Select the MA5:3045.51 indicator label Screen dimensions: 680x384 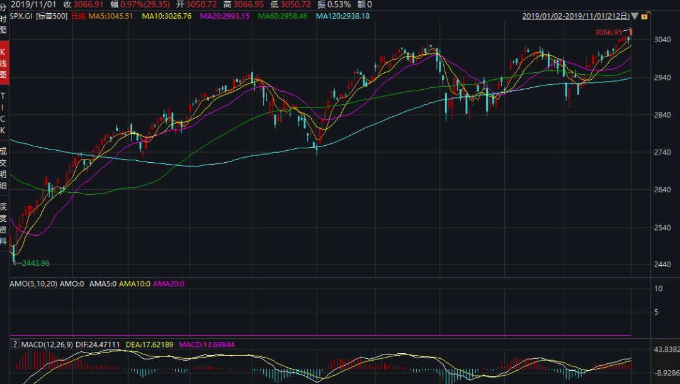coord(111,16)
